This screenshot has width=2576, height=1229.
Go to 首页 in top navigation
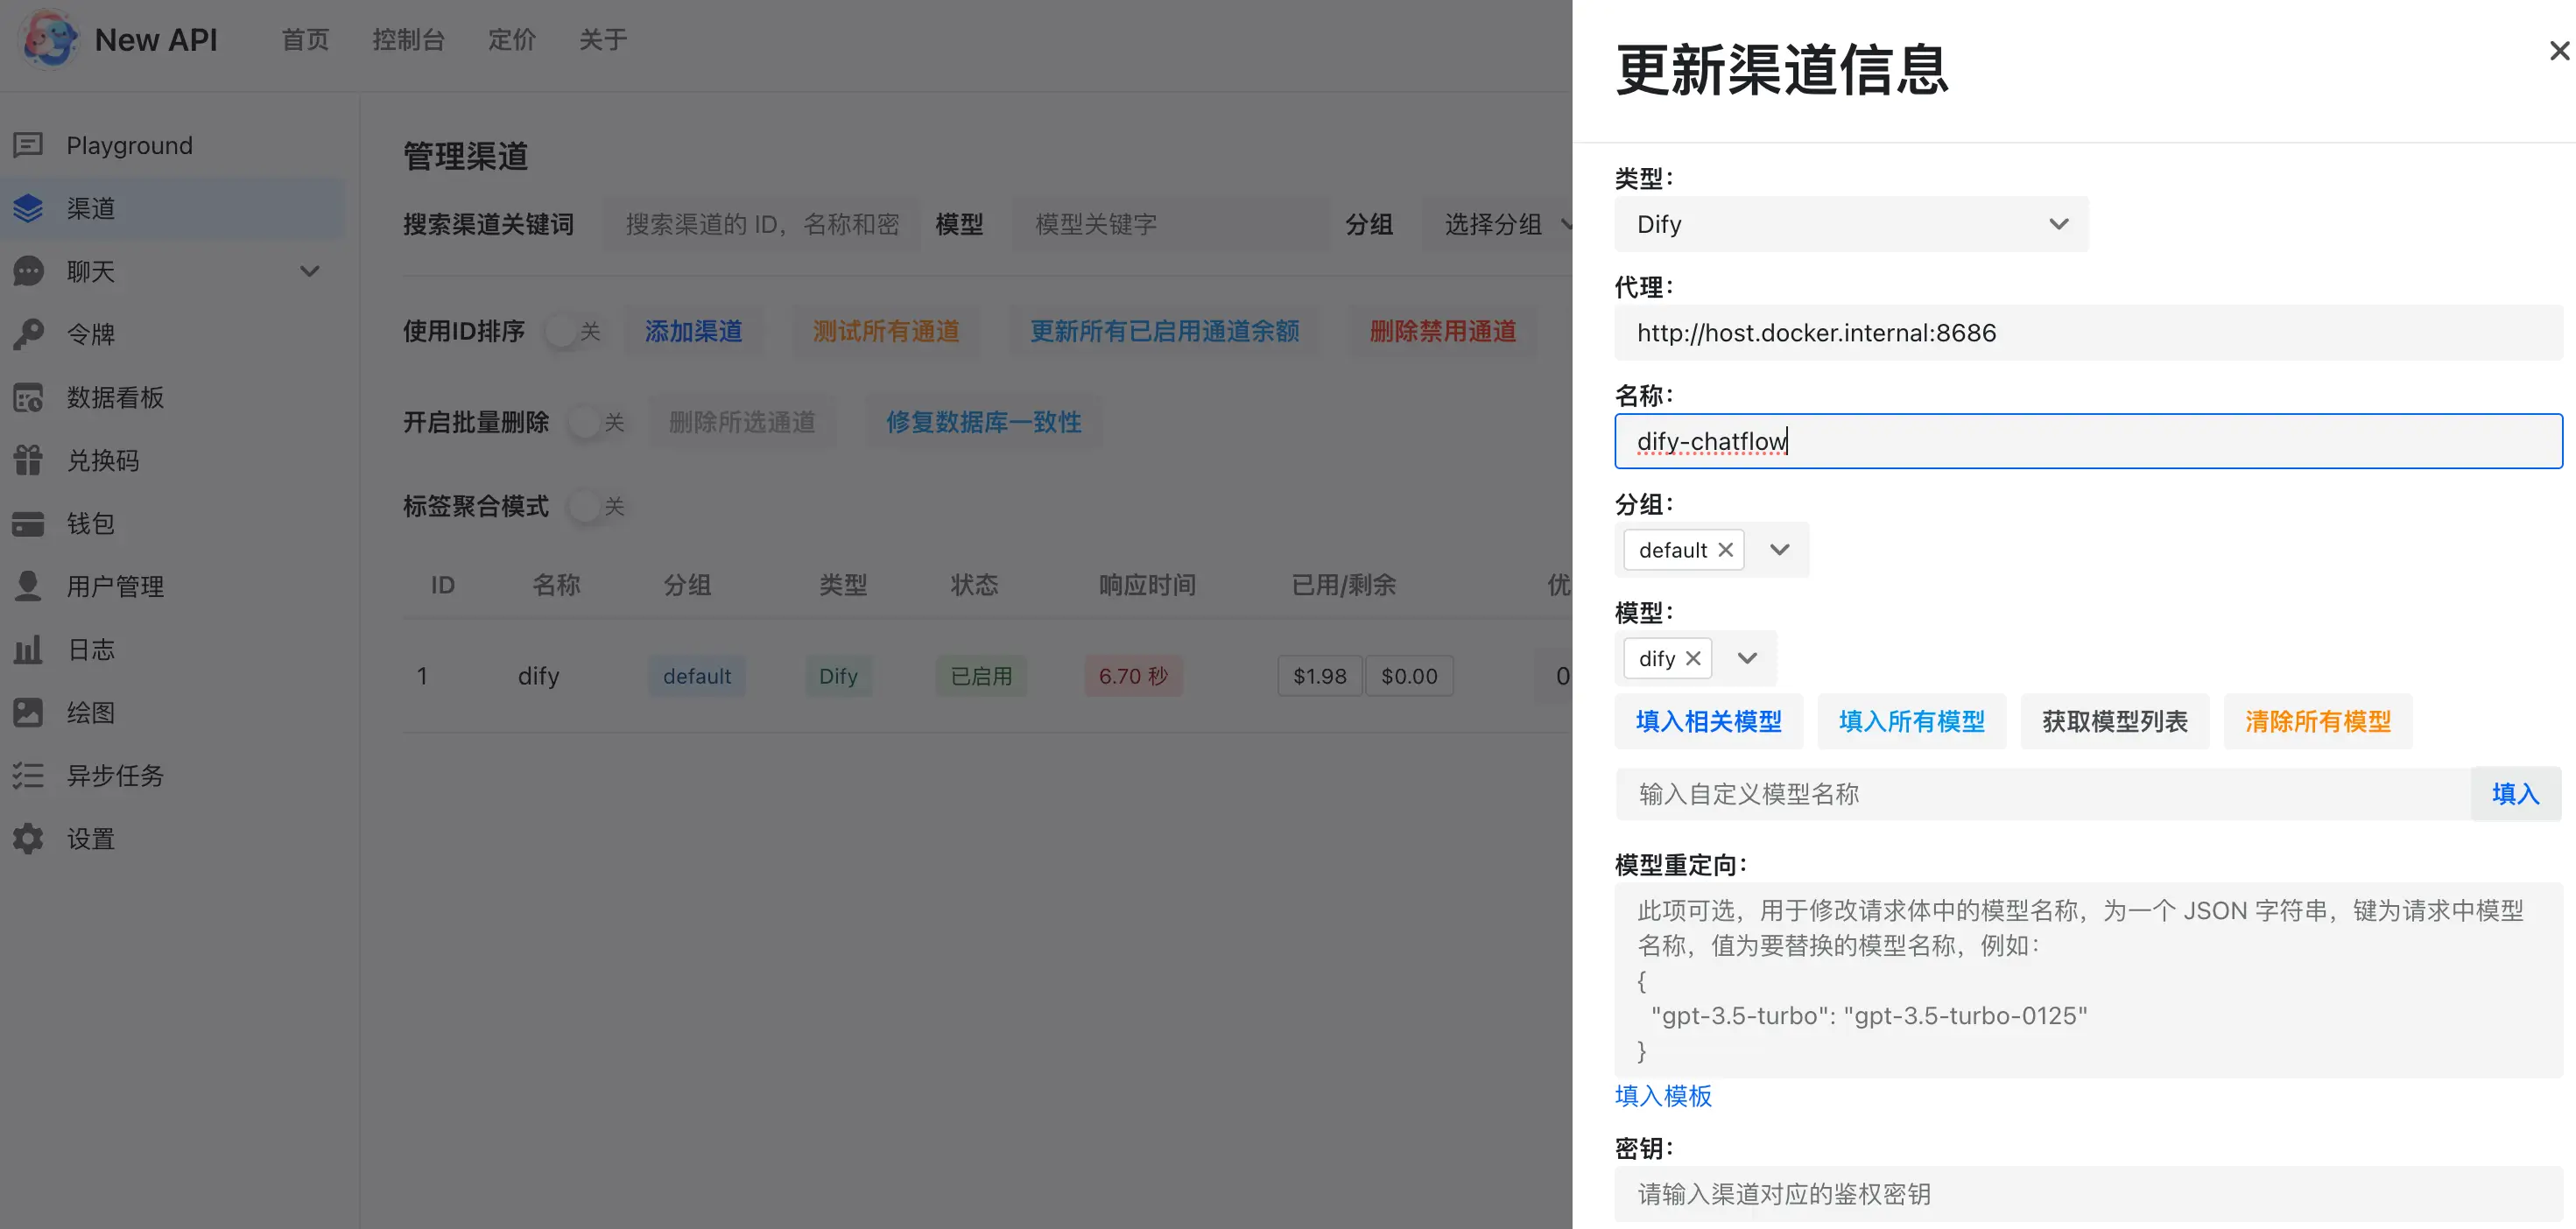coord(305,40)
